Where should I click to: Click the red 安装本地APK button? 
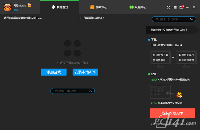pyautogui.click(x=172, y=113)
